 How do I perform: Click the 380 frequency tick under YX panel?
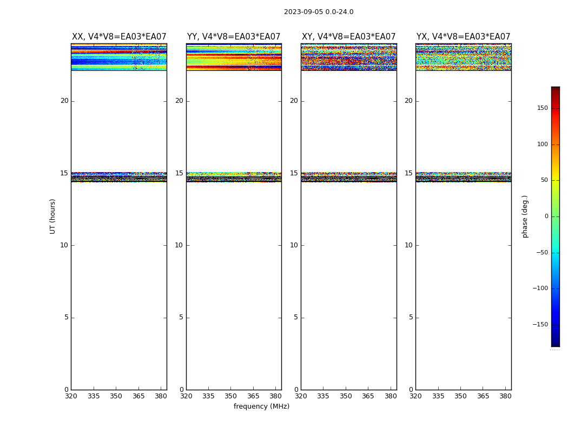[x=505, y=396]
